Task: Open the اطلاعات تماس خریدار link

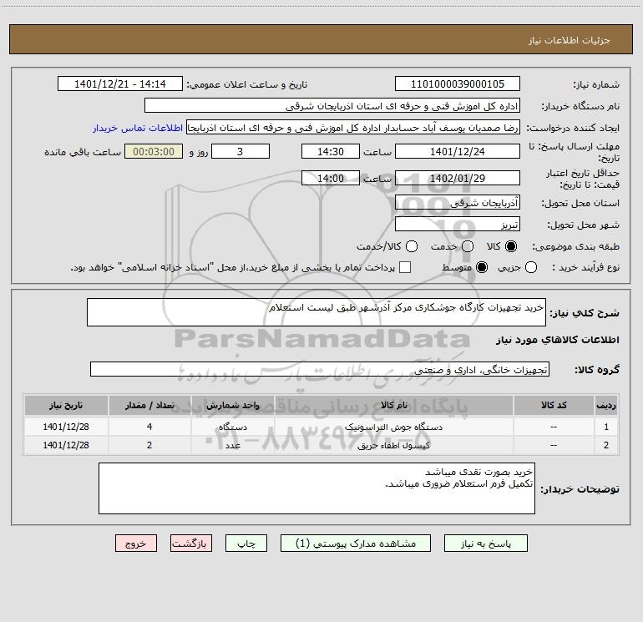Action: point(138,128)
